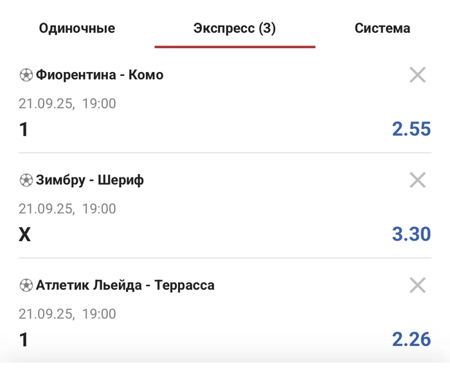Select outcome 1 for Атлетик Льейда
Viewport: 450px width, 371px height.
pyautogui.click(x=24, y=339)
